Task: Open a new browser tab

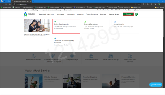Action: [x=34, y=1]
